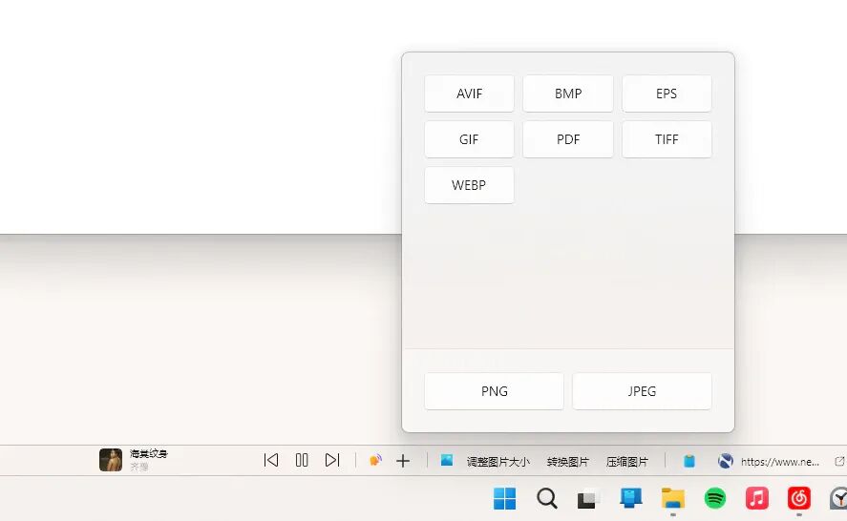Open 调整图片大小 resize image tool

[498, 462]
